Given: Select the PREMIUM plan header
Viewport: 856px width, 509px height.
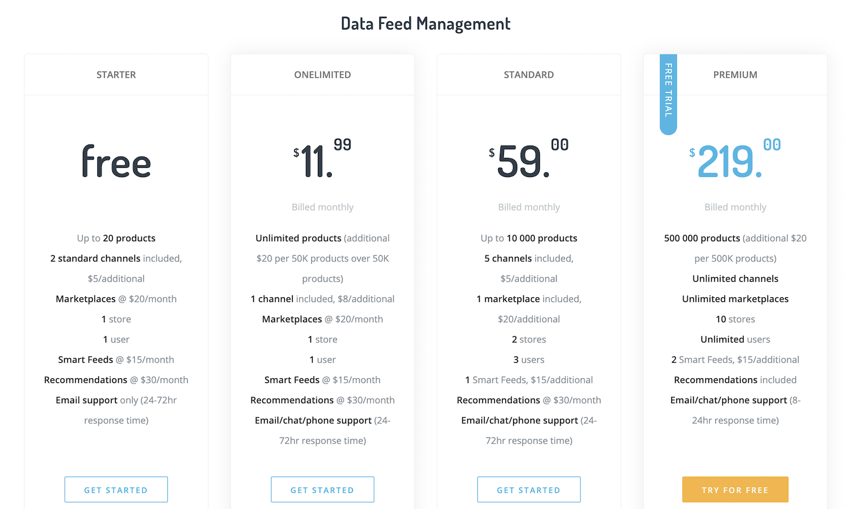Looking at the screenshot, I should point(735,74).
